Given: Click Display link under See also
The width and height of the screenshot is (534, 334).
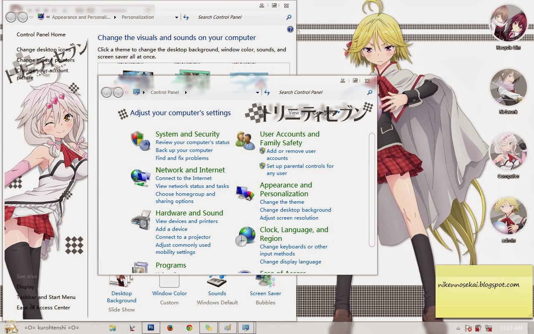Looking at the screenshot, I should coord(25,287).
